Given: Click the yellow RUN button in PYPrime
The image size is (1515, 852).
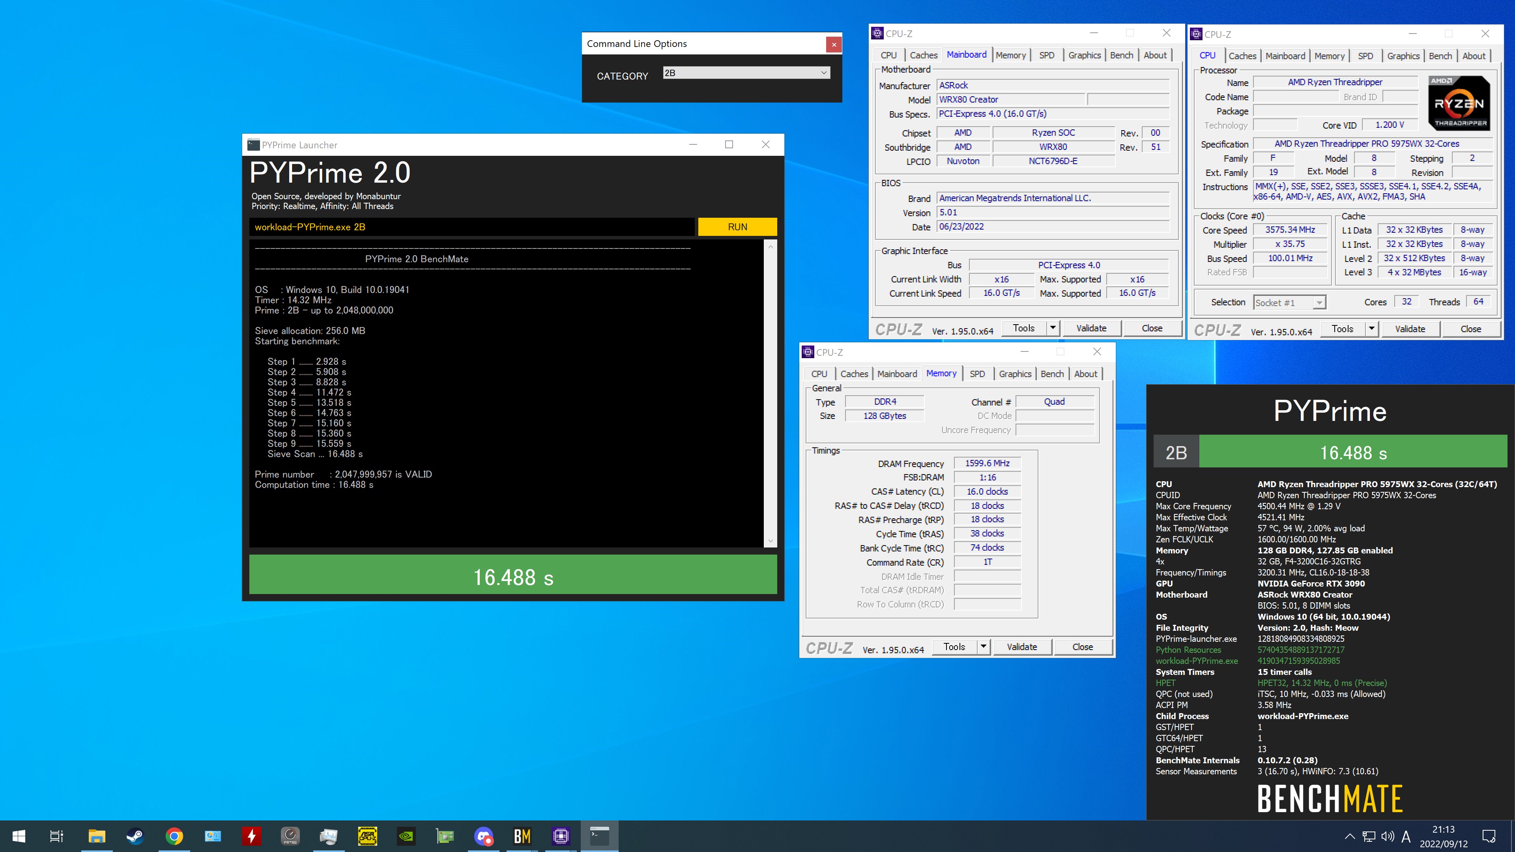Looking at the screenshot, I should point(737,227).
